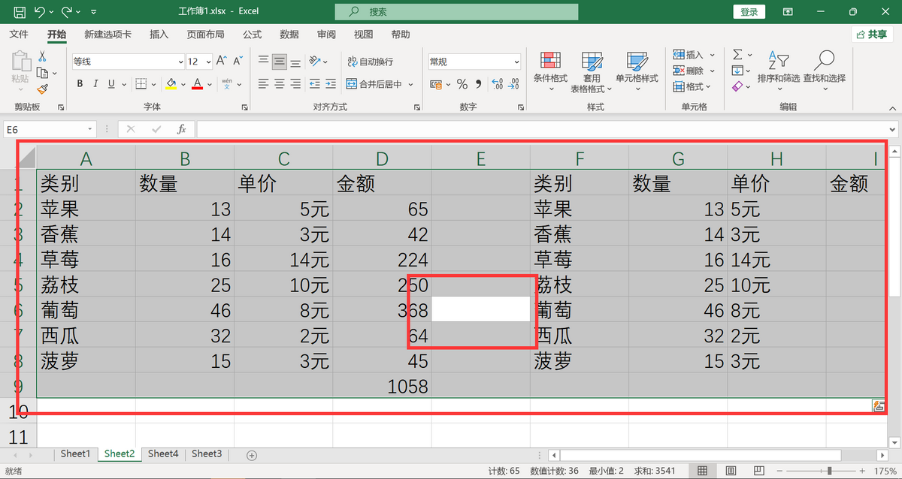This screenshot has width=902, height=479.
Task: Increase font size with the larger A
Action: point(221,62)
